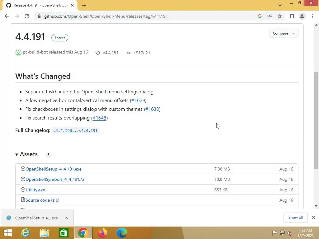The width and height of the screenshot is (319, 239).
Task: Open the Google icon in address bar
Action: coord(259,16)
